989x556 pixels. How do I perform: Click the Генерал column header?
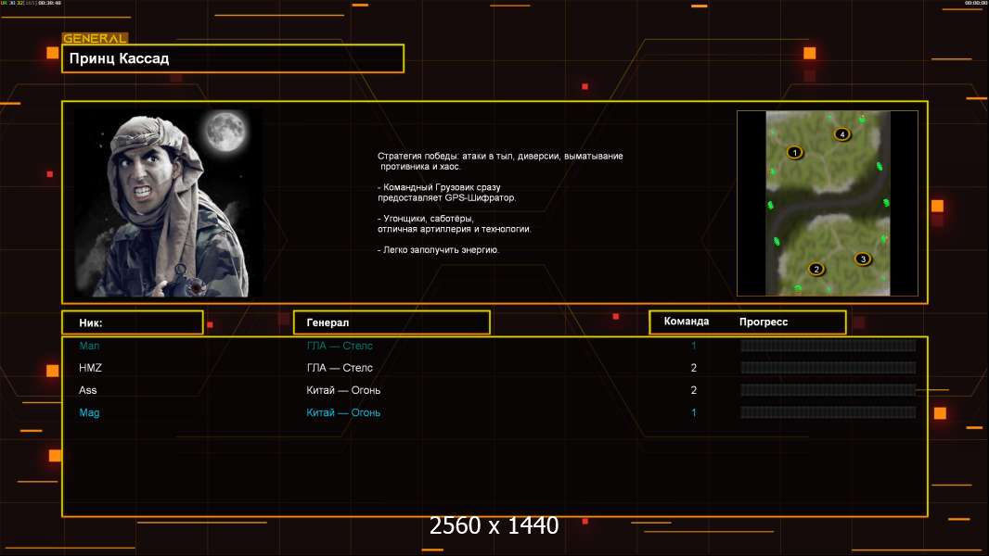[391, 322]
